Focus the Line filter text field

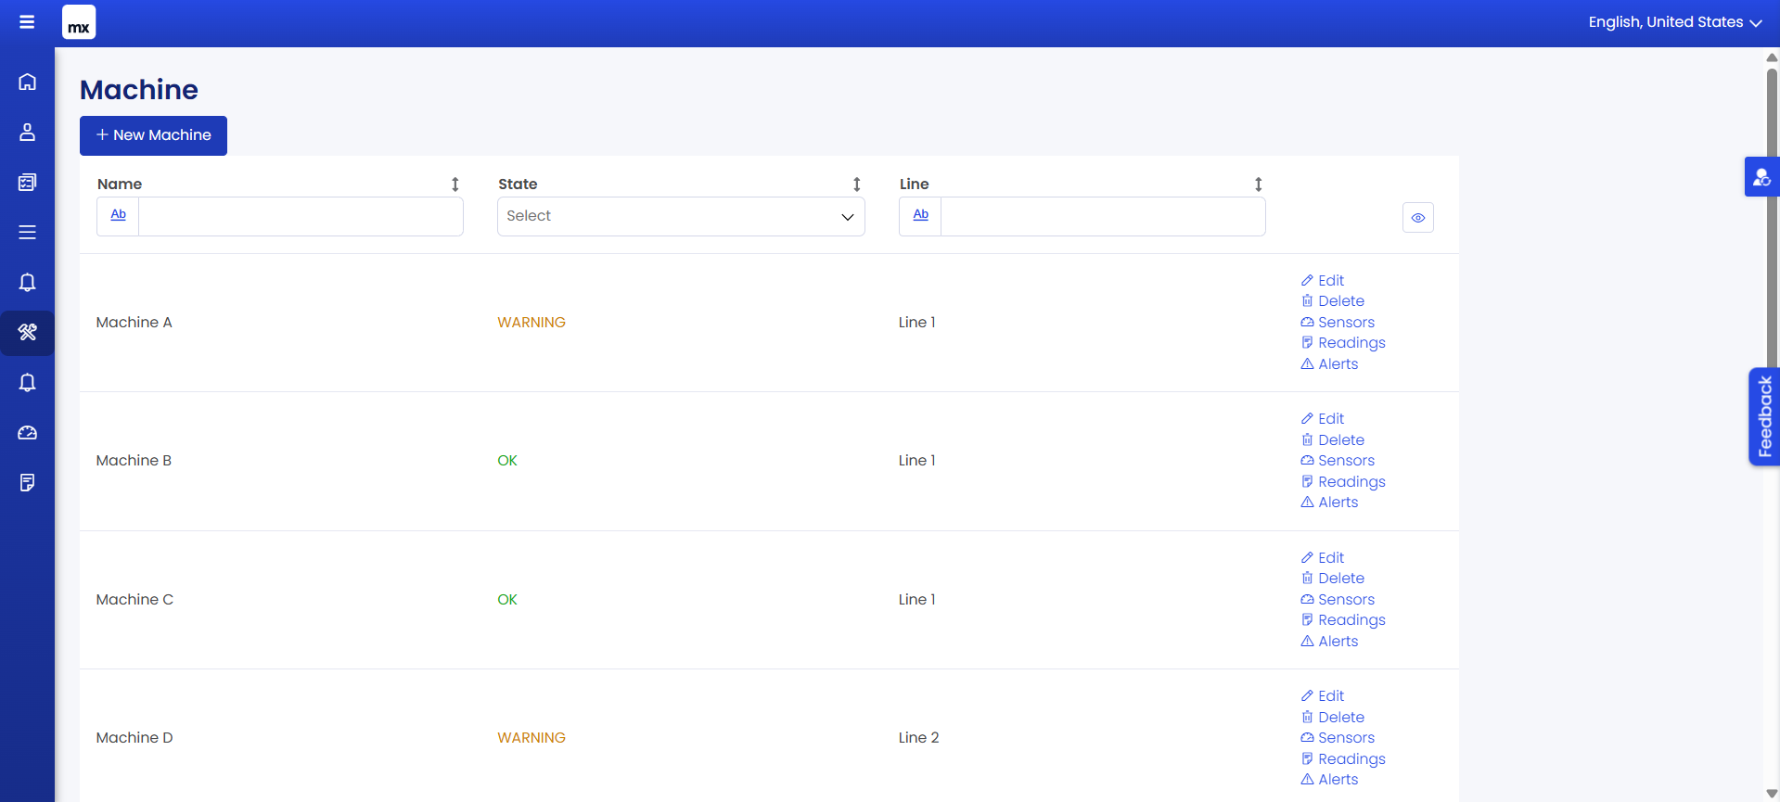point(1103,216)
